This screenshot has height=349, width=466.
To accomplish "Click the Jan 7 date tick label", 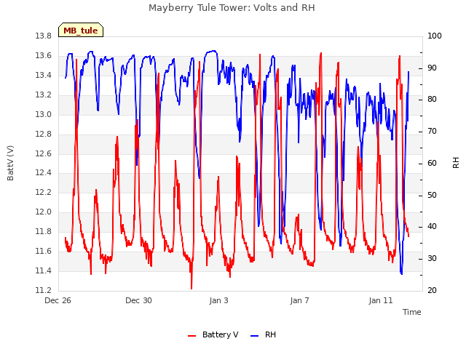I will 299,300.
